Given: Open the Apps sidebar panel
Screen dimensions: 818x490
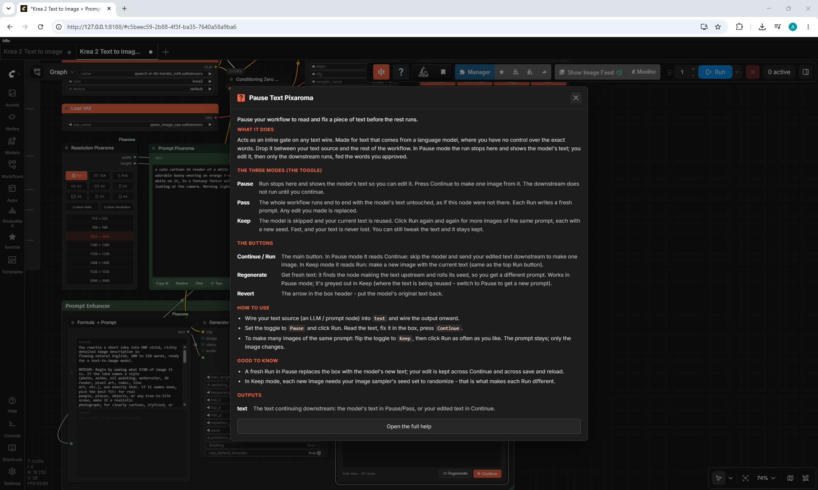Looking at the screenshot, I should [x=12, y=193].
